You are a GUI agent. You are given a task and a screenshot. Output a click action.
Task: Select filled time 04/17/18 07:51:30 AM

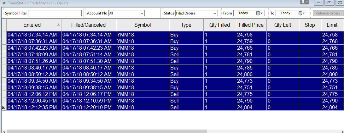coord(87,61)
